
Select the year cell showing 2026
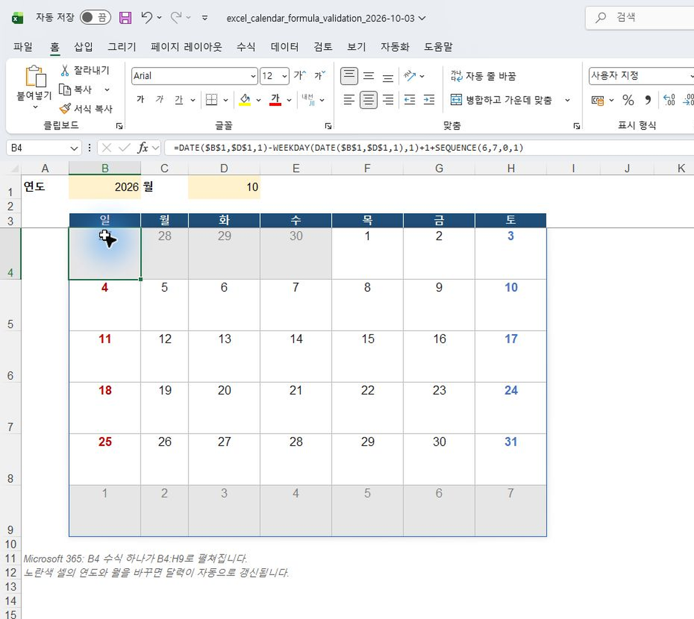(x=105, y=187)
